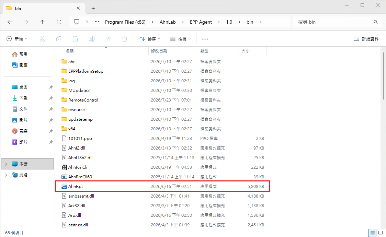386x237 pixels.
Task: Click the PC monitor icon in address bar
Action: (77, 22)
